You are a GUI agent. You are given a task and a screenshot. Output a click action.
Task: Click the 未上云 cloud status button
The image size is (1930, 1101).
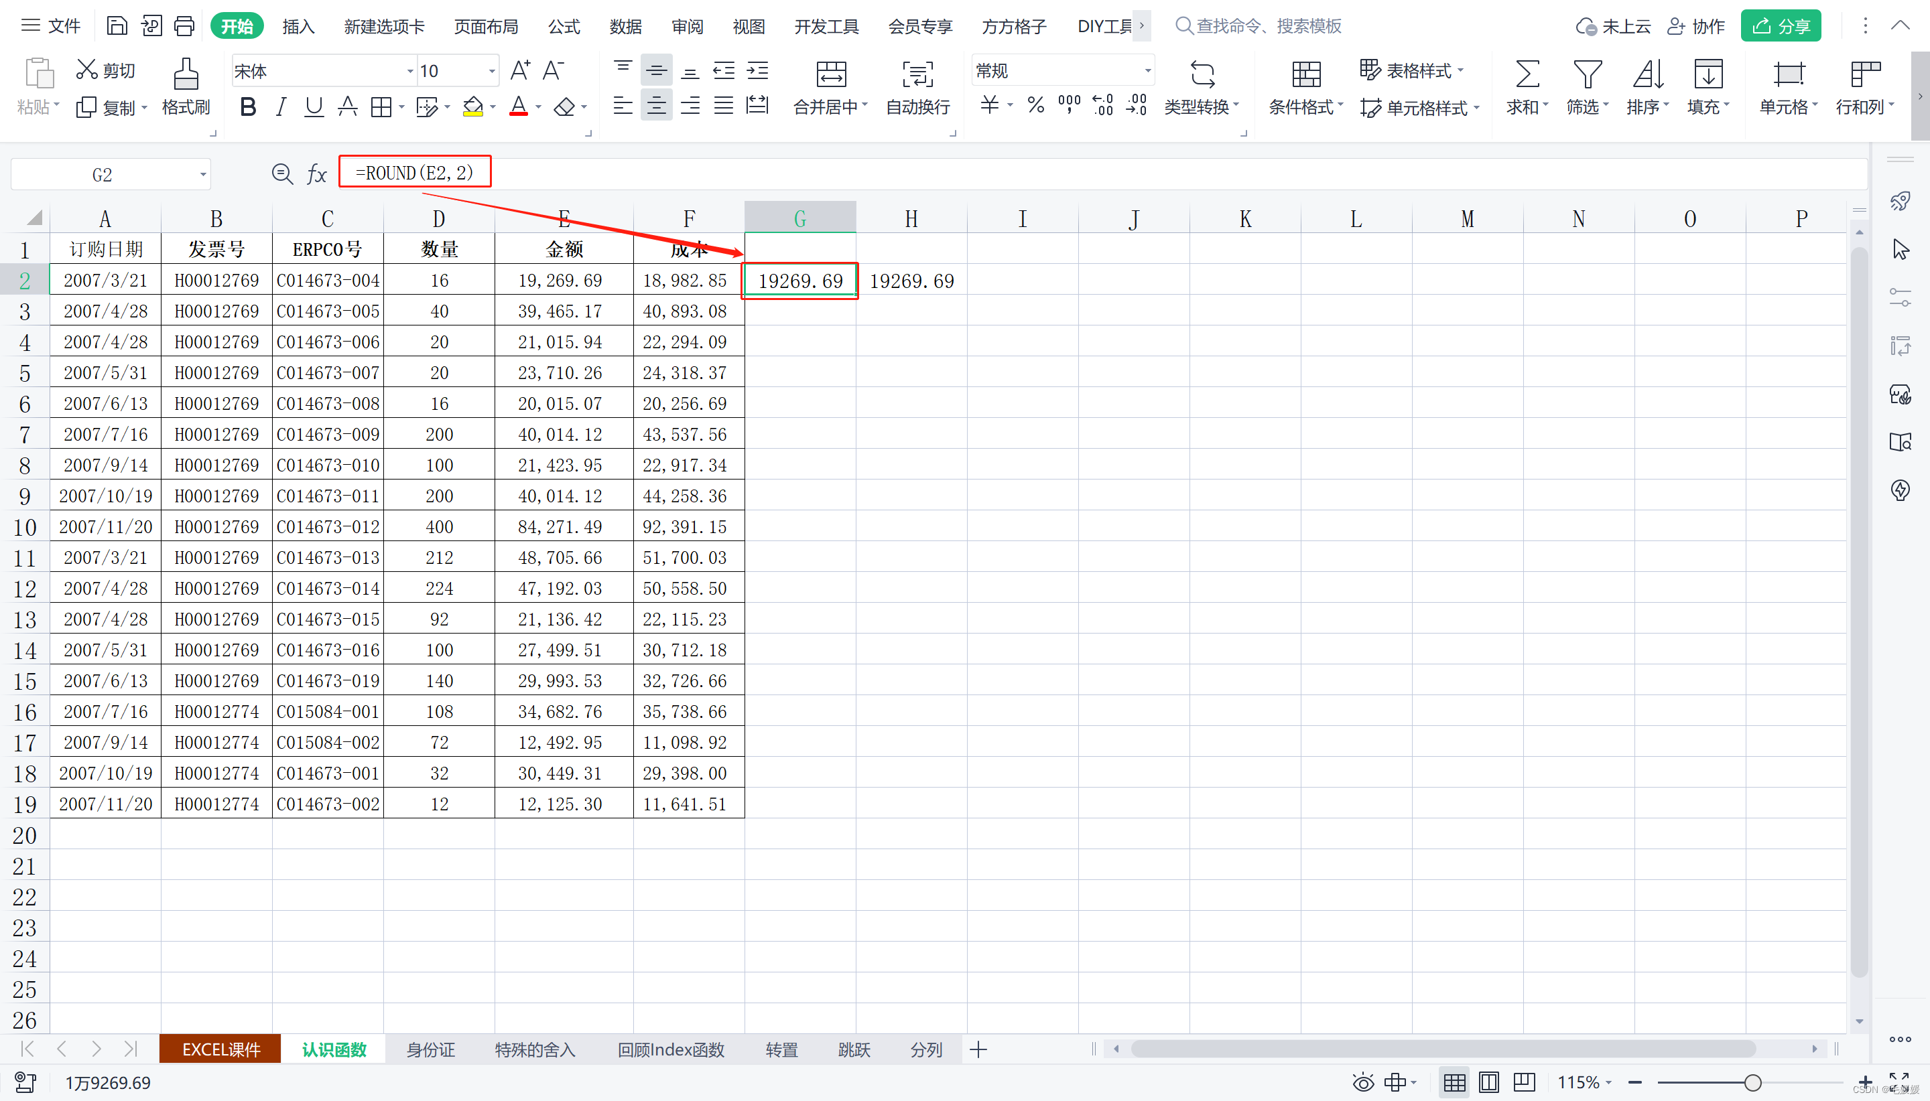[1612, 25]
